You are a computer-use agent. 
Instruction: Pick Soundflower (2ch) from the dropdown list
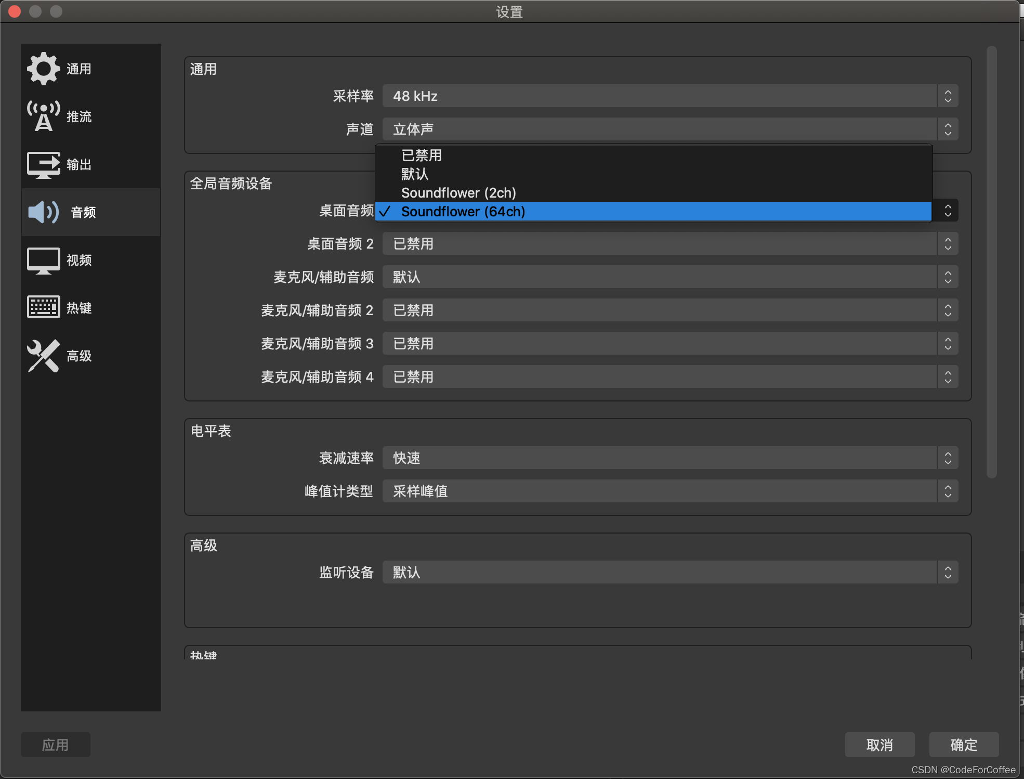coord(458,193)
